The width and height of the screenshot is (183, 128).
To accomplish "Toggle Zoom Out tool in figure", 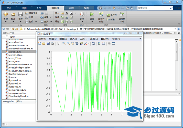I will pos(68,44).
